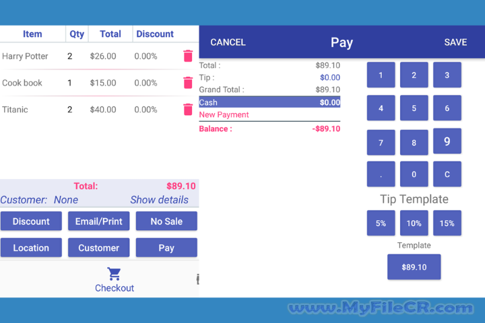Screen dimensions: 485x323
Task: Save the payment
Action: click(x=455, y=42)
